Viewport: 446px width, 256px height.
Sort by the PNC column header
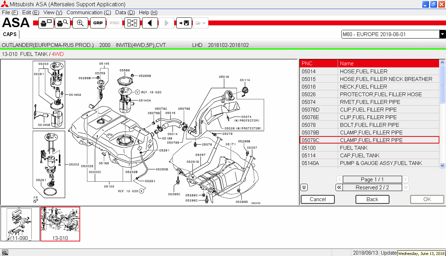coord(318,64)
